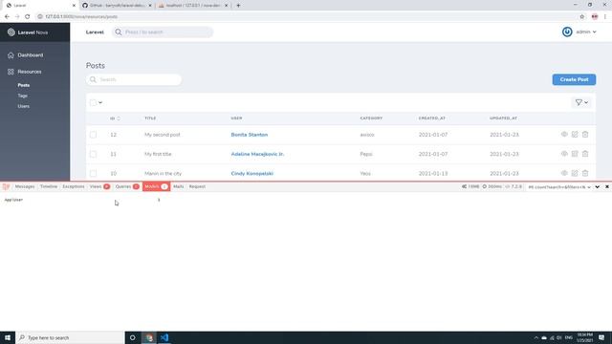Image resolution: width=612 pixels, height=344 pixels.
Task: Delete post 11 trash icon
Action: pyautogui.click(x=585, y=154)
